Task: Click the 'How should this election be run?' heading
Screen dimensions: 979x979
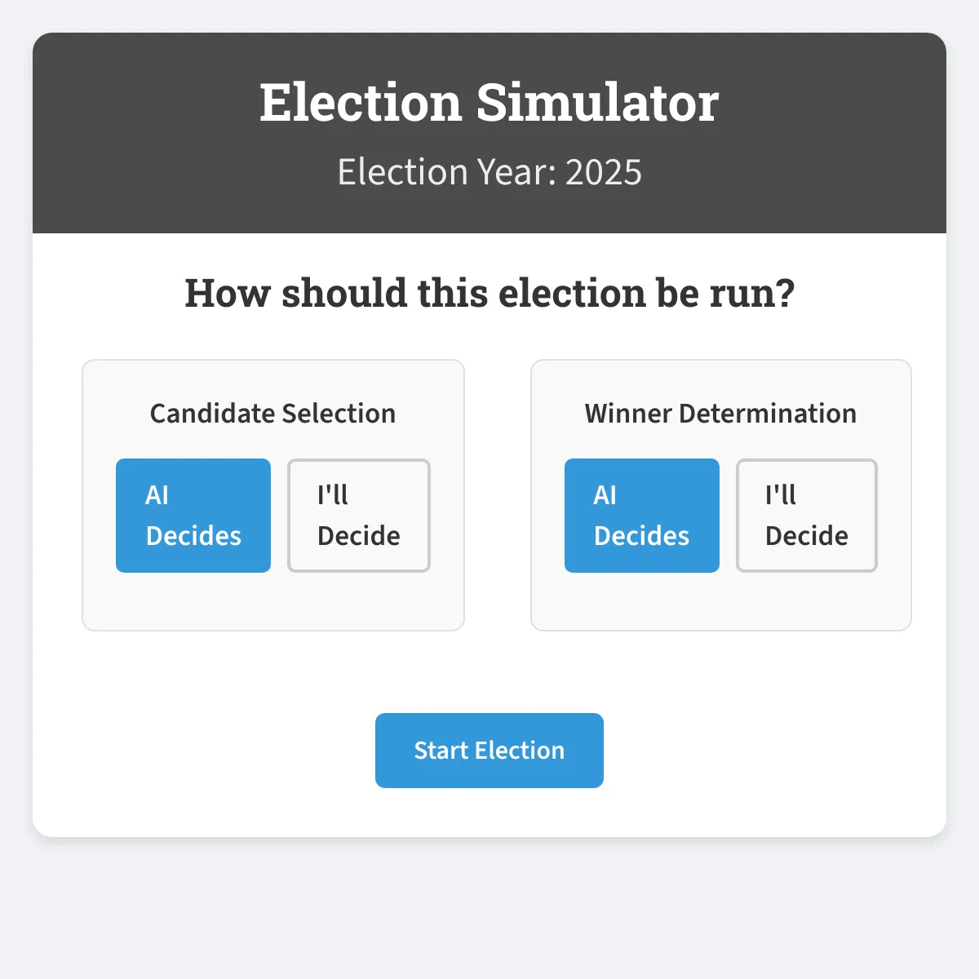Action: click(489, 293)
